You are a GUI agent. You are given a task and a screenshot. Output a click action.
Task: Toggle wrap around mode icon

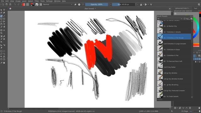click(x=151, y=4)
